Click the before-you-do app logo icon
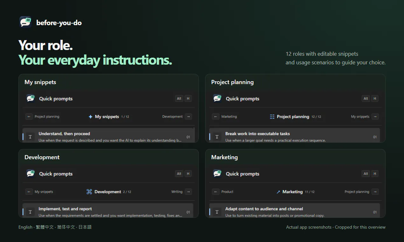 [25, 22]
